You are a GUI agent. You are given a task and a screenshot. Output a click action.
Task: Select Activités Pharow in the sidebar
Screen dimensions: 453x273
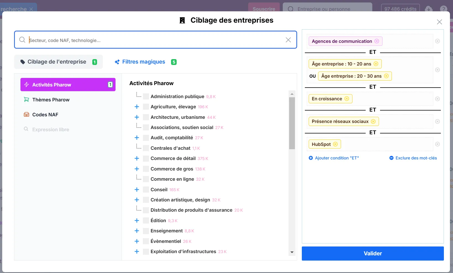click(68, 85)
